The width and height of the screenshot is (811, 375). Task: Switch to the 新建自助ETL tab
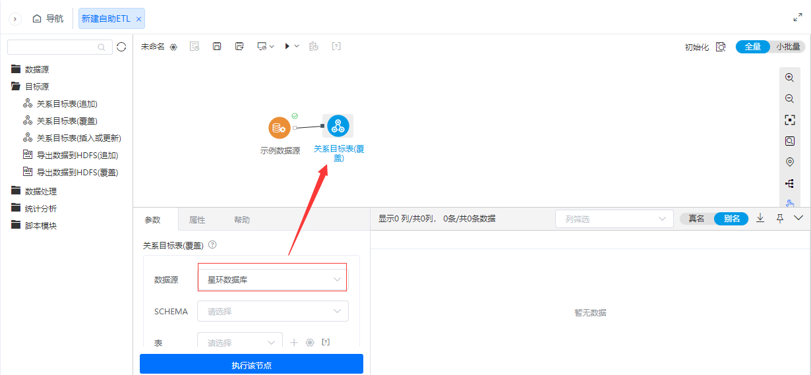pyautogui.click(x=106, y=18)
